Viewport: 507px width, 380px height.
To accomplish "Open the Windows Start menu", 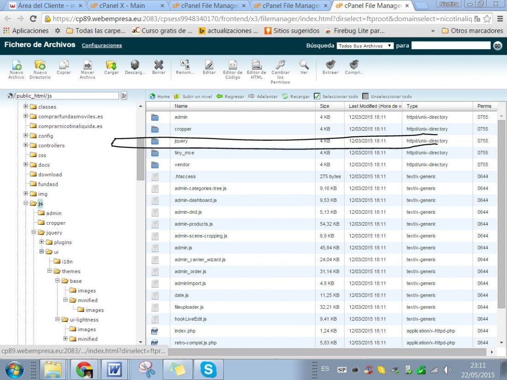I will pos(14,369).
